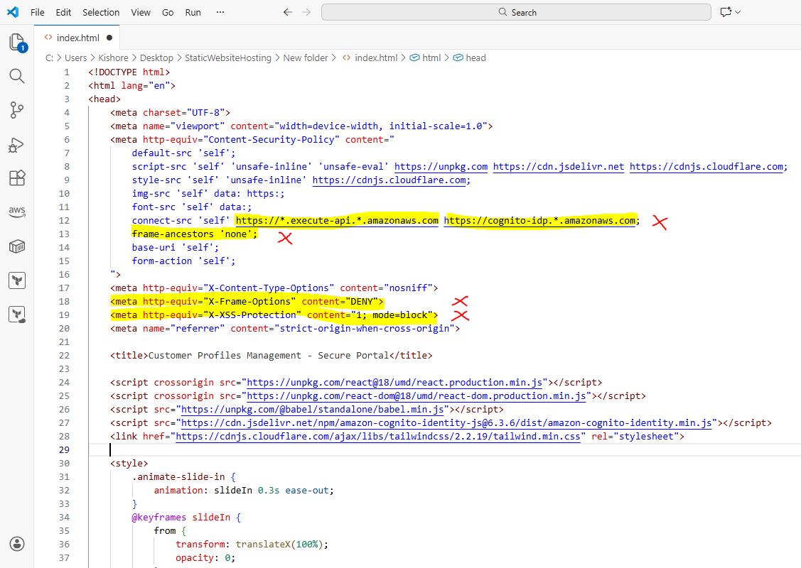Open the AWS Toolkit panel

coord(17,212)
